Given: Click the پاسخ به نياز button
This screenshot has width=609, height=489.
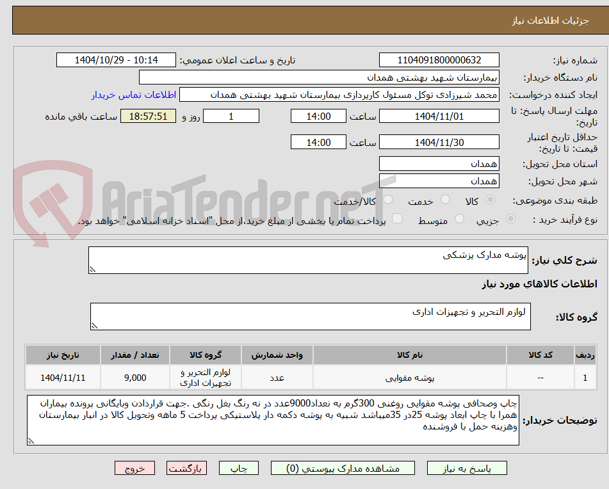Looking at the screenshot, I should click(x=467, y=468).
